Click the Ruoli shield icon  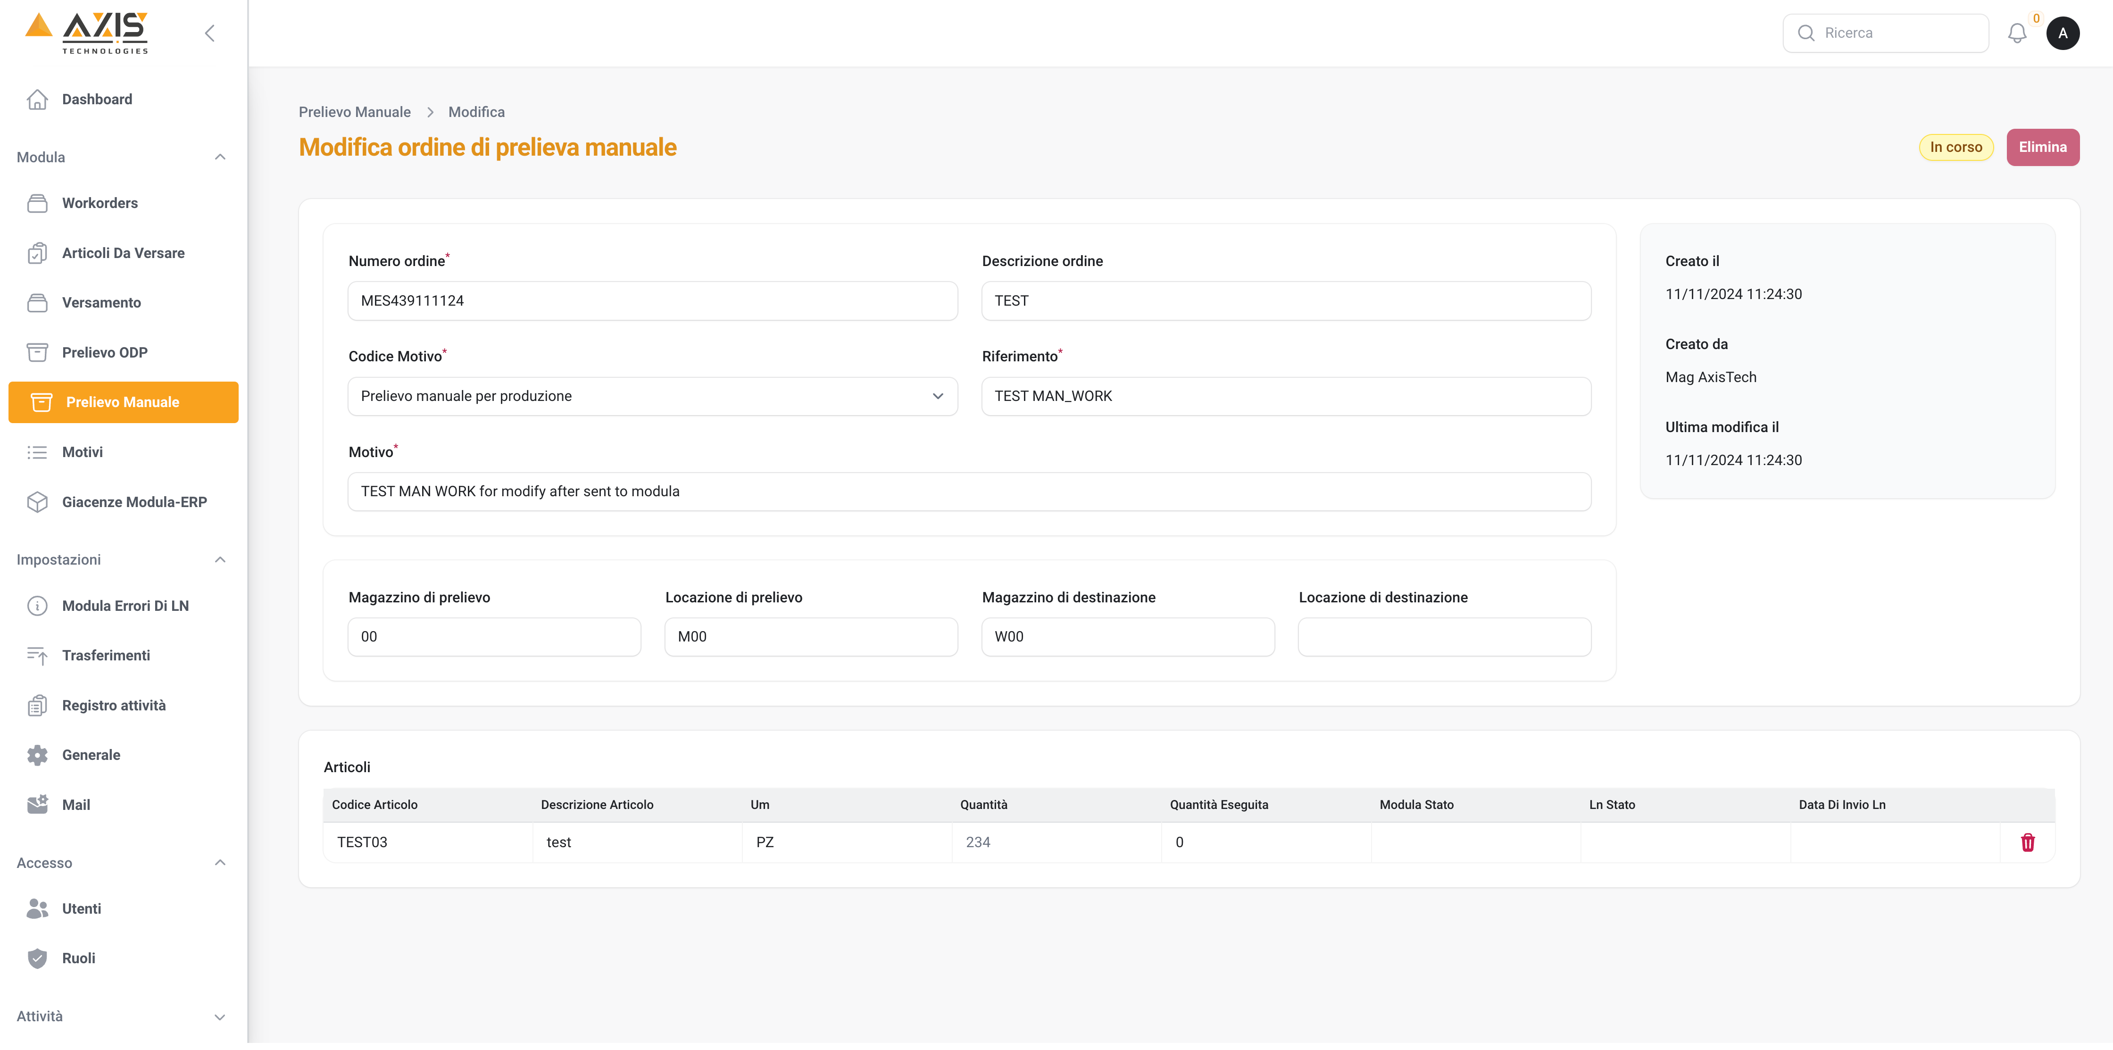37,958
